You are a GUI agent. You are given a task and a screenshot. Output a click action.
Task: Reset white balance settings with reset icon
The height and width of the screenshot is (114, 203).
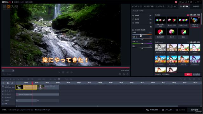[151, 27]
